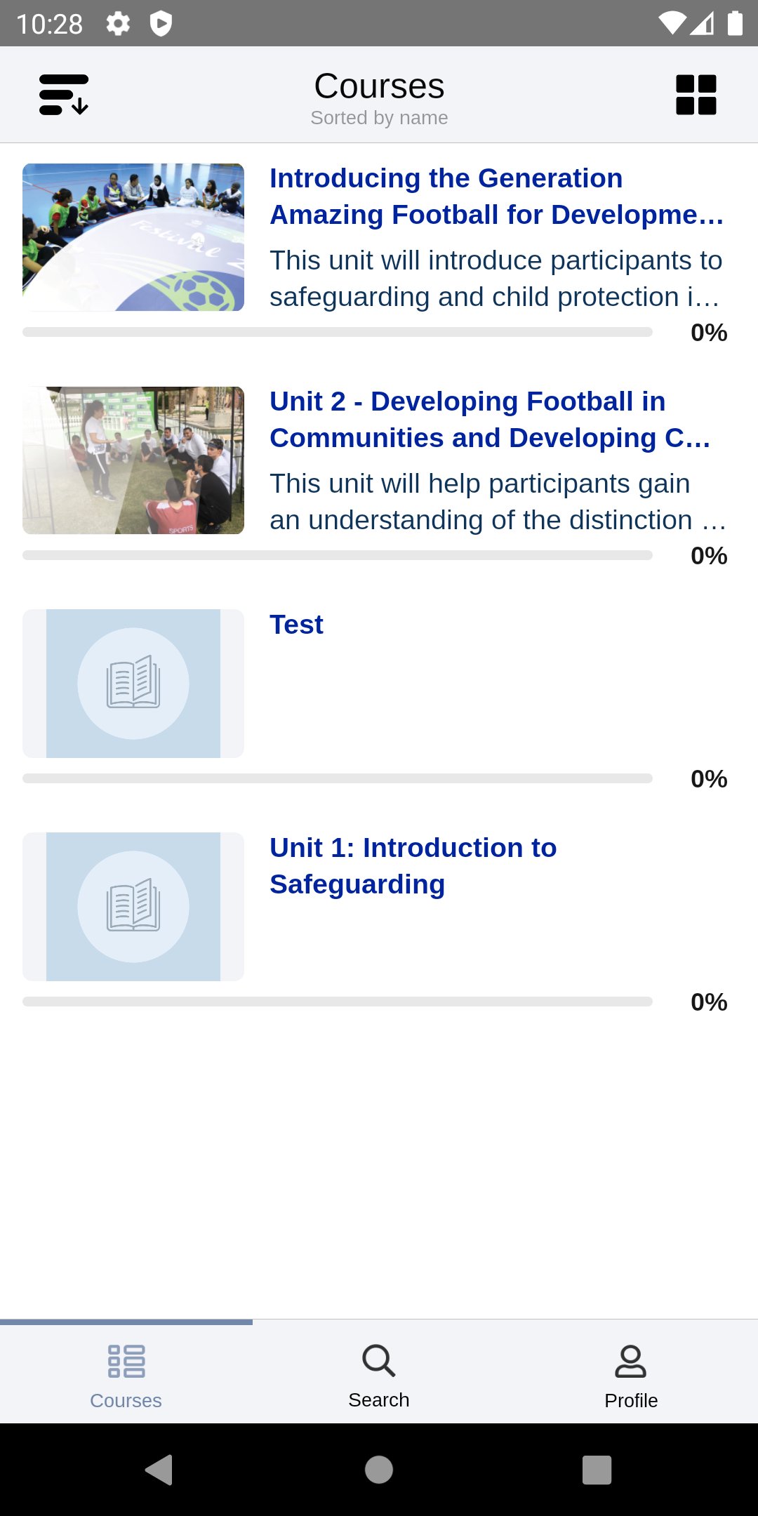This screenshot has width=758, height=1516.
Task: Tap the Unit 1 Safeguarding book icon
Action: tap(133, 907)
